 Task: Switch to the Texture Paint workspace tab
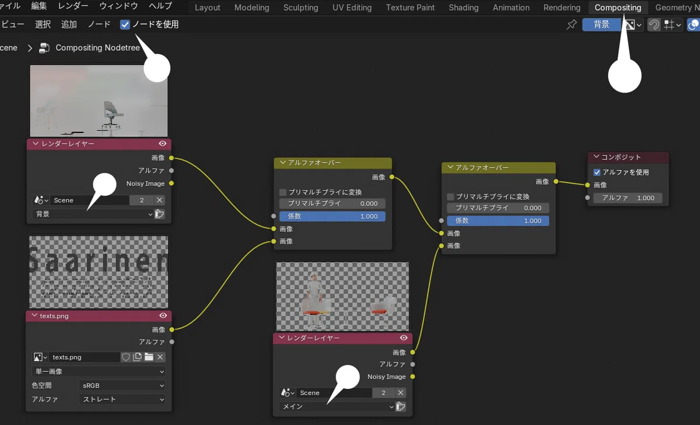click(x=411, y=8)
